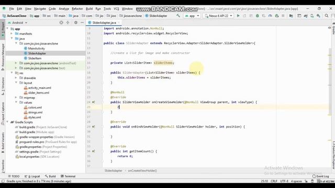Open strings.xml in values
Viewport: 335px width, 188px height.
point(35,112)
